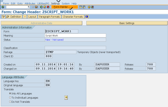The image size is (168, 107).
Task: Open the Form menu
Action: (x=6, y=3)
